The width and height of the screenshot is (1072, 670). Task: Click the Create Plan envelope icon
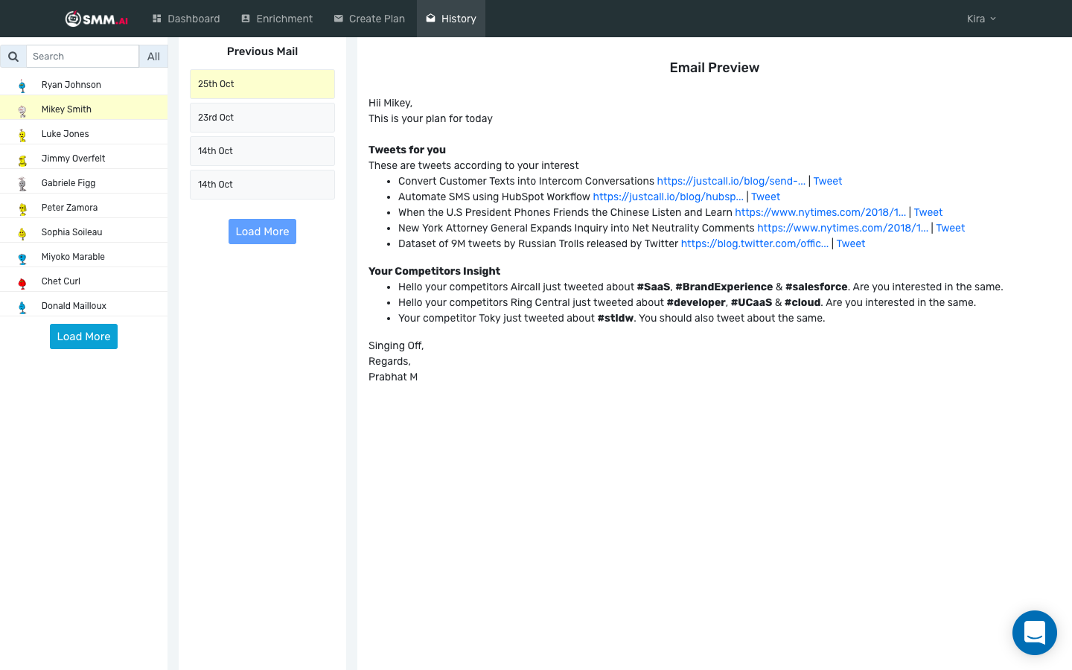coord(338,19)
